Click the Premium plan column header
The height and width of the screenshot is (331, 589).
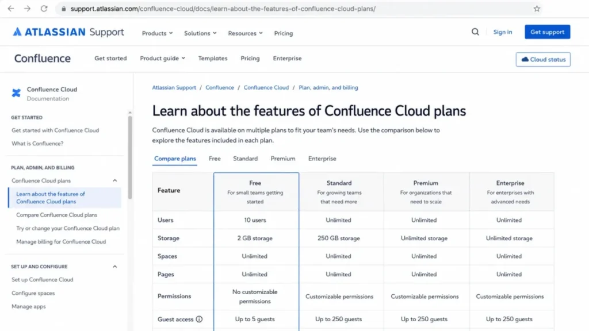(426, 192)
